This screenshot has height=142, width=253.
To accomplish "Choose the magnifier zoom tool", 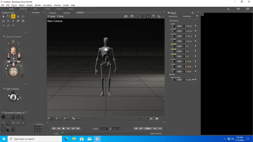I will pyautogui.click(x=8, y=25).
